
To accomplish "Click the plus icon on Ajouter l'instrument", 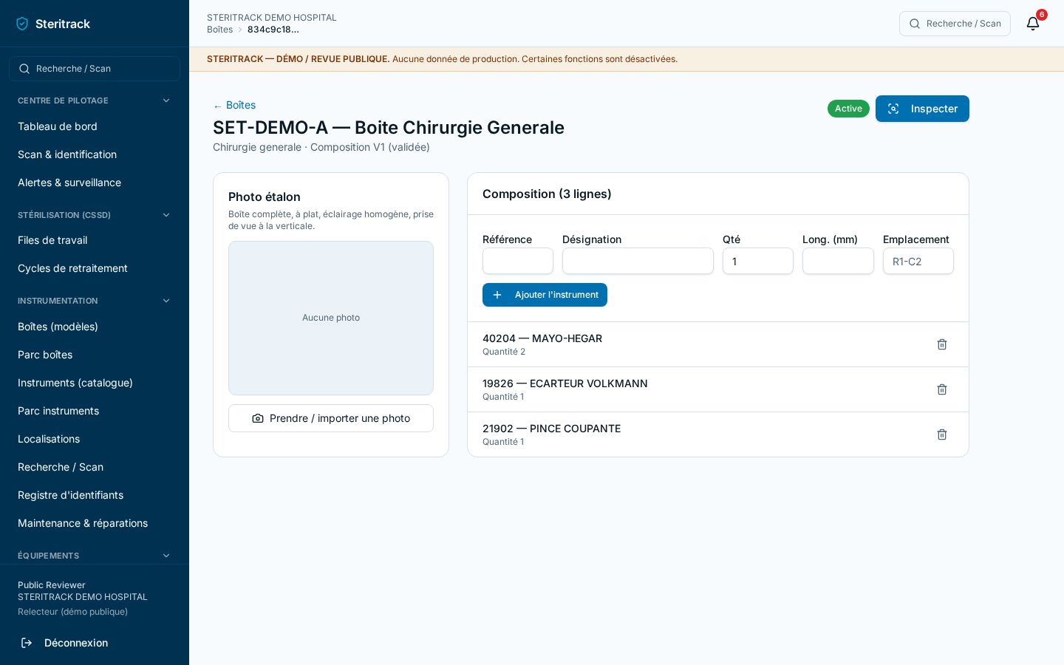I will (497, 295).
